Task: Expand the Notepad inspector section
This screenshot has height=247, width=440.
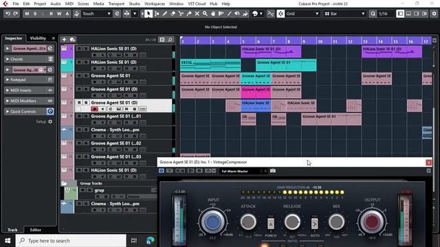Action: (29, 80)
